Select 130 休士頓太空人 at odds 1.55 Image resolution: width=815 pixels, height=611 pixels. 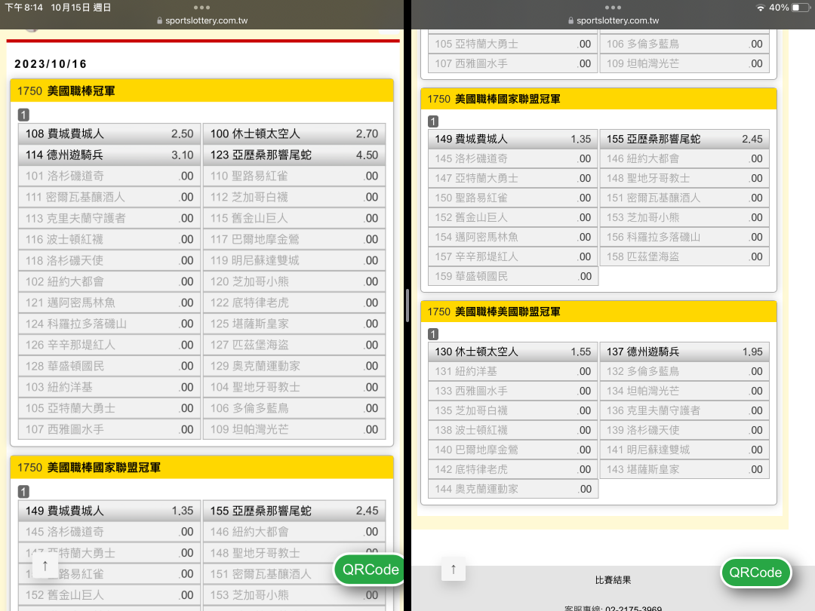point(513,352)
